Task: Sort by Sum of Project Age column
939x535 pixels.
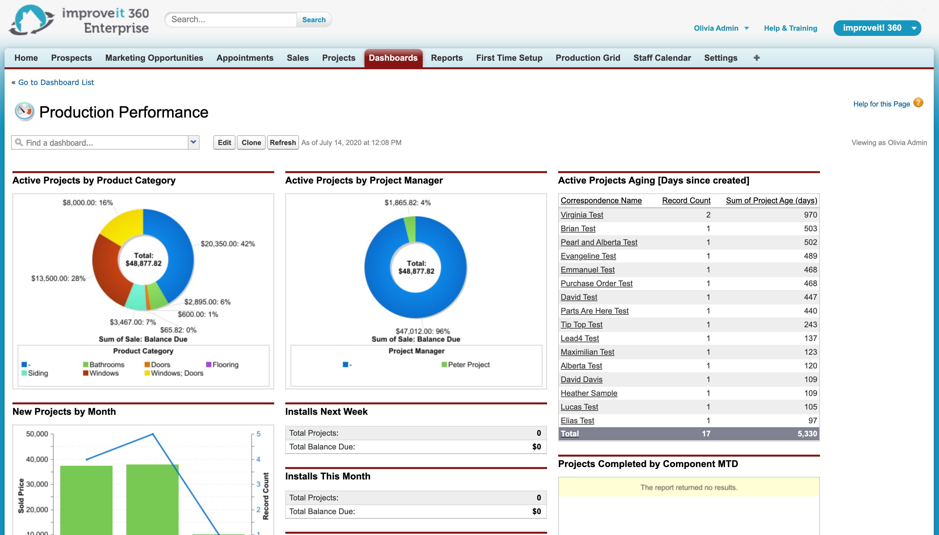Action: coord(771,200)
